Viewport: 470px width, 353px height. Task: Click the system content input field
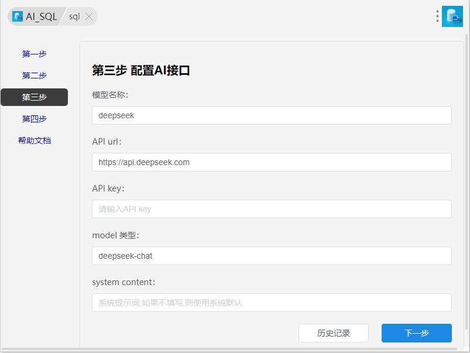pyautogui.click(x=272, y=303)
